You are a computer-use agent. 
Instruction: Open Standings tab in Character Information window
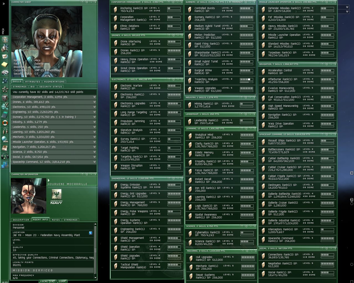click(x=71, y=220)
